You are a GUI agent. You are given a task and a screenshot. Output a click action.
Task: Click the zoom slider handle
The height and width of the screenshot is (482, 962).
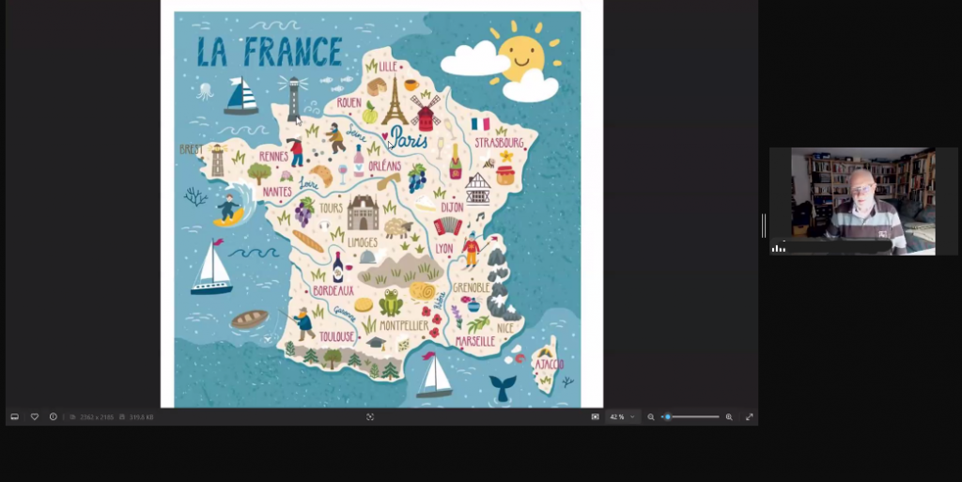[668, 416]
